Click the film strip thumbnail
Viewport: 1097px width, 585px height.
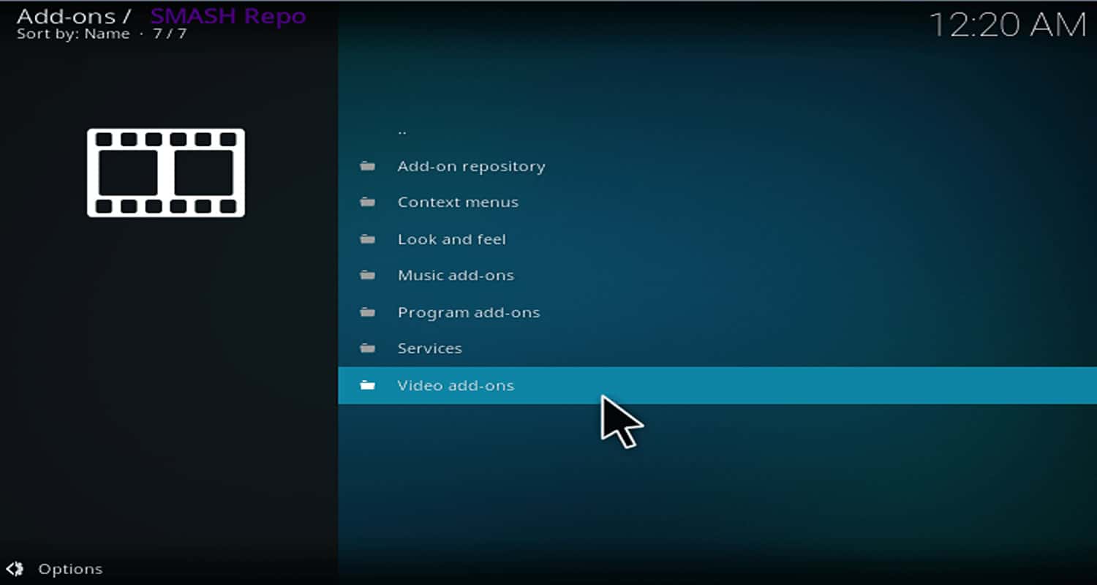166,173
